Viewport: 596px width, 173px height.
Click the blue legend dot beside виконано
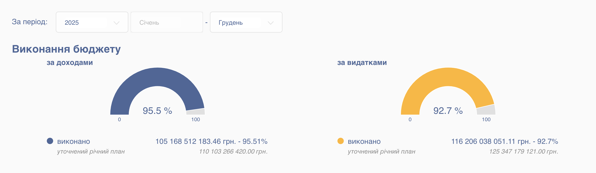[50, 141]
